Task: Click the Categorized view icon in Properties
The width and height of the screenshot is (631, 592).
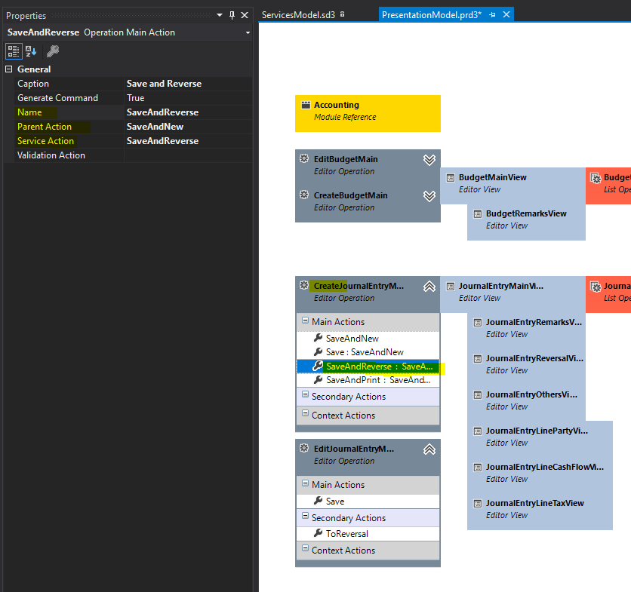Action: pyautogui.click(x=14, y=51)
